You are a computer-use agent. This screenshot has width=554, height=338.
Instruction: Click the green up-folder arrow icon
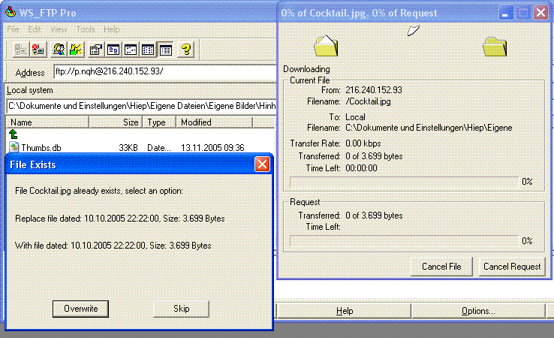[14, 134]
